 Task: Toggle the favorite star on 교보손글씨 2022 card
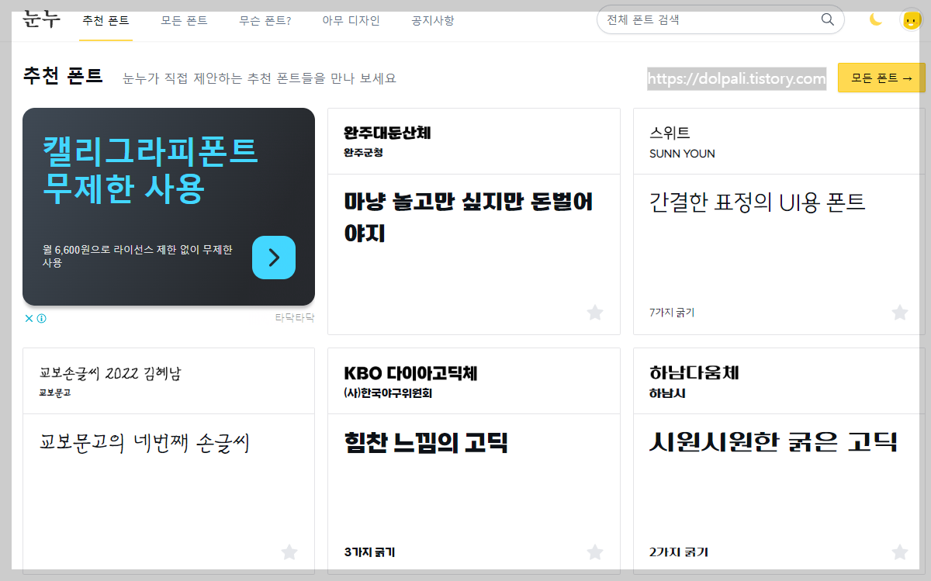[x=289, y=553]
